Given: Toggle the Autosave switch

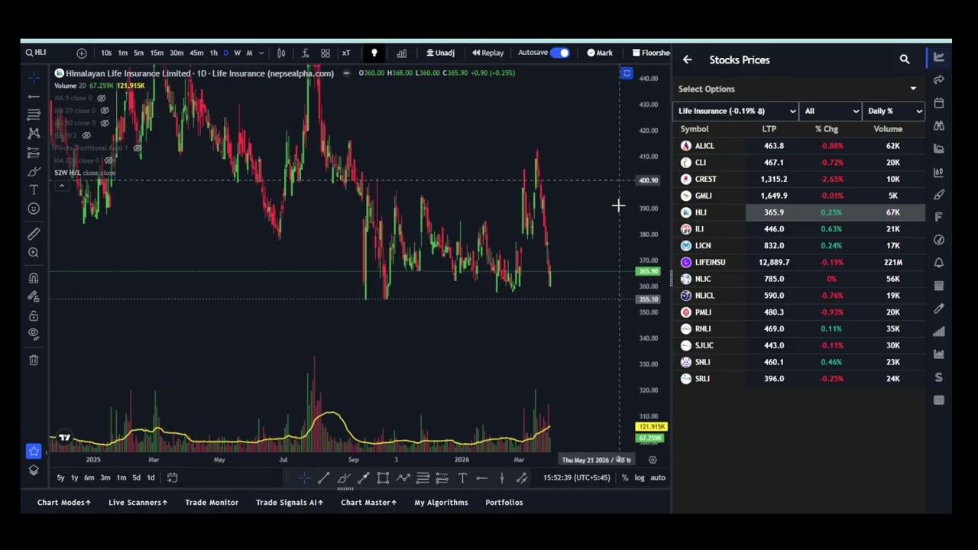Looking at the screenshot, I should point(560,53).
